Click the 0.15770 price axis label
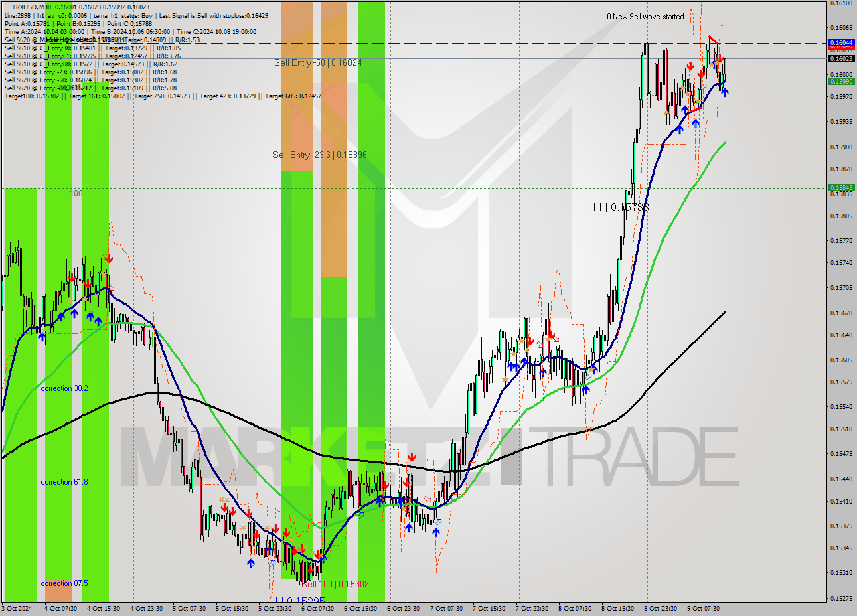 842,240
